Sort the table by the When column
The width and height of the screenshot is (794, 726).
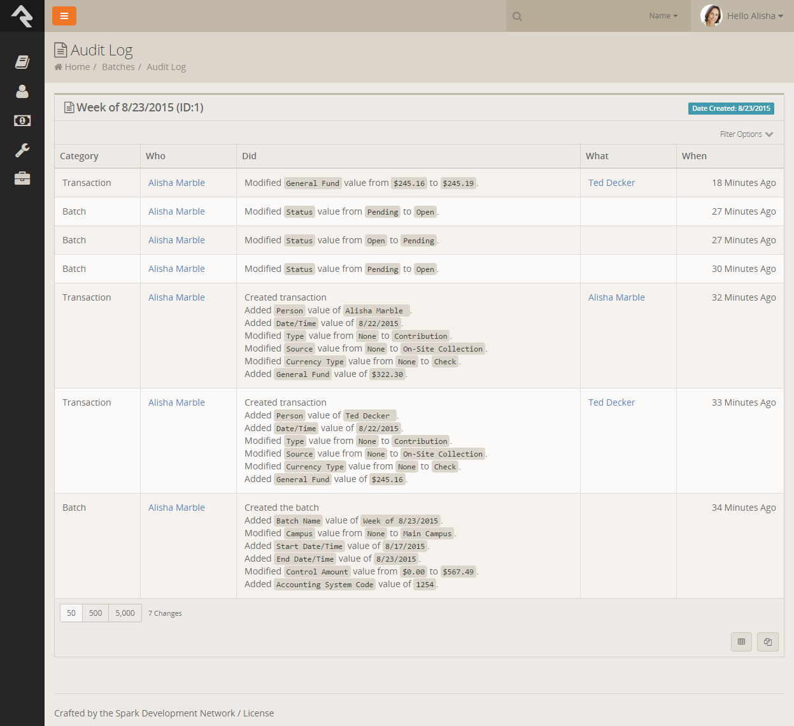pyautogui.click(x=694, y=156)
